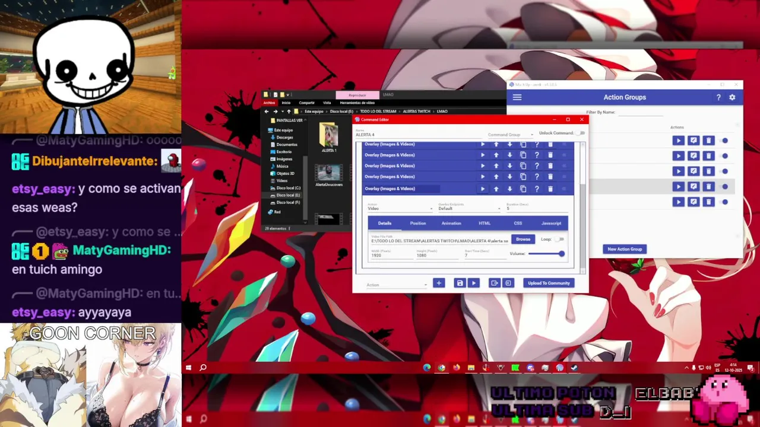Screen dimensions: 760x427
Task: Open settings gear in Action Groups header
Action: (732, 97)
